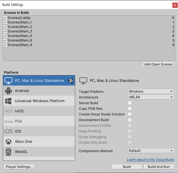Enable the Server Build checkbox
178x173 pixels.
[x=130, y=103]
